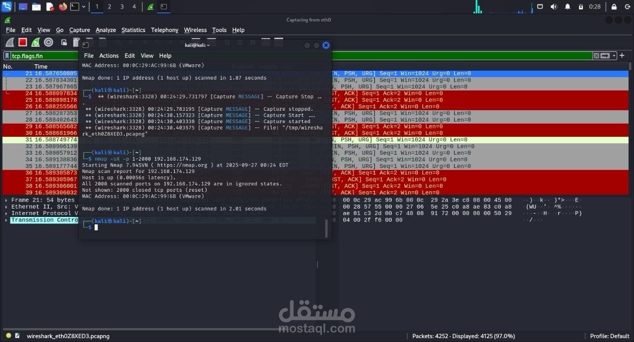Restart the current capture
Viewport: 634px width, 342px height.
tap(35, 42)
